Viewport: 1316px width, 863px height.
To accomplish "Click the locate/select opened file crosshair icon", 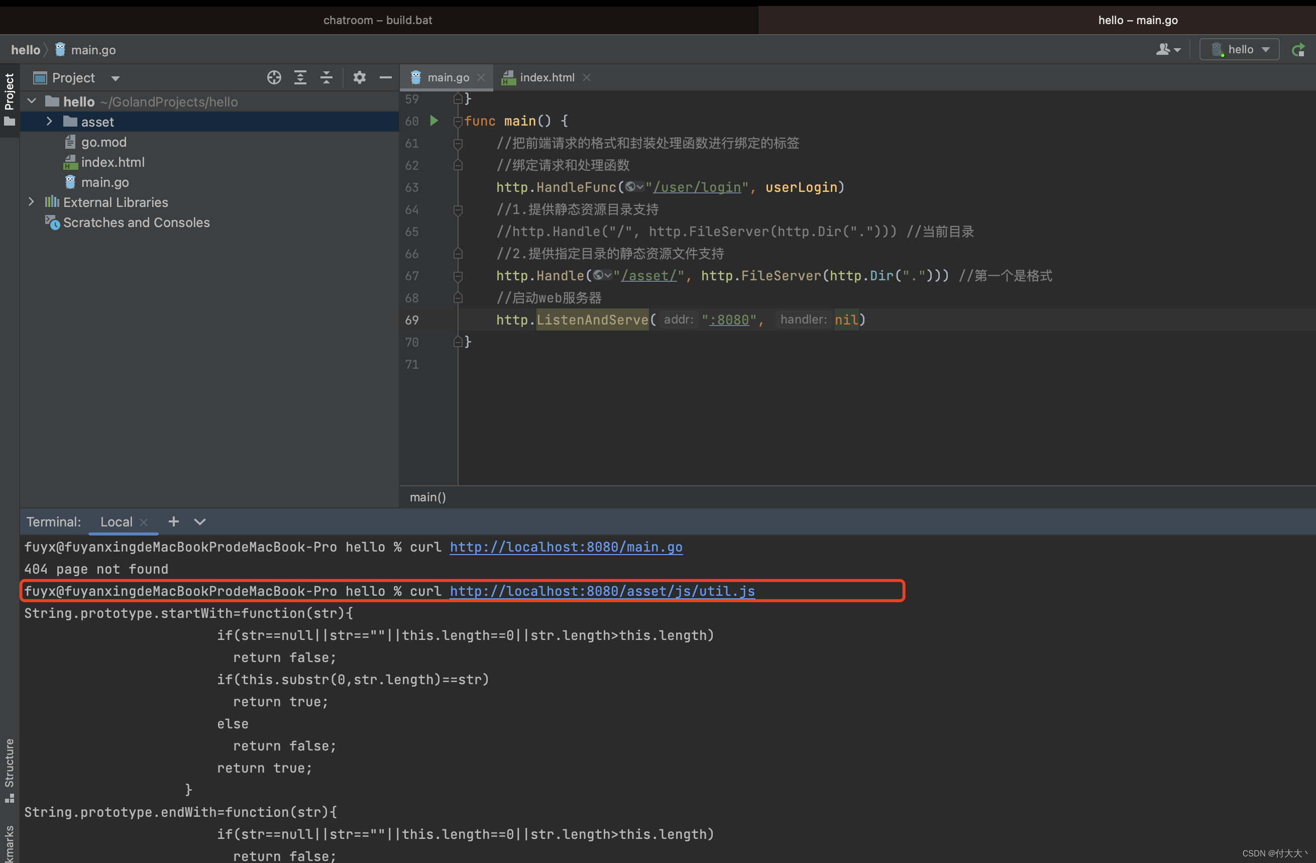I will [274, 77].
